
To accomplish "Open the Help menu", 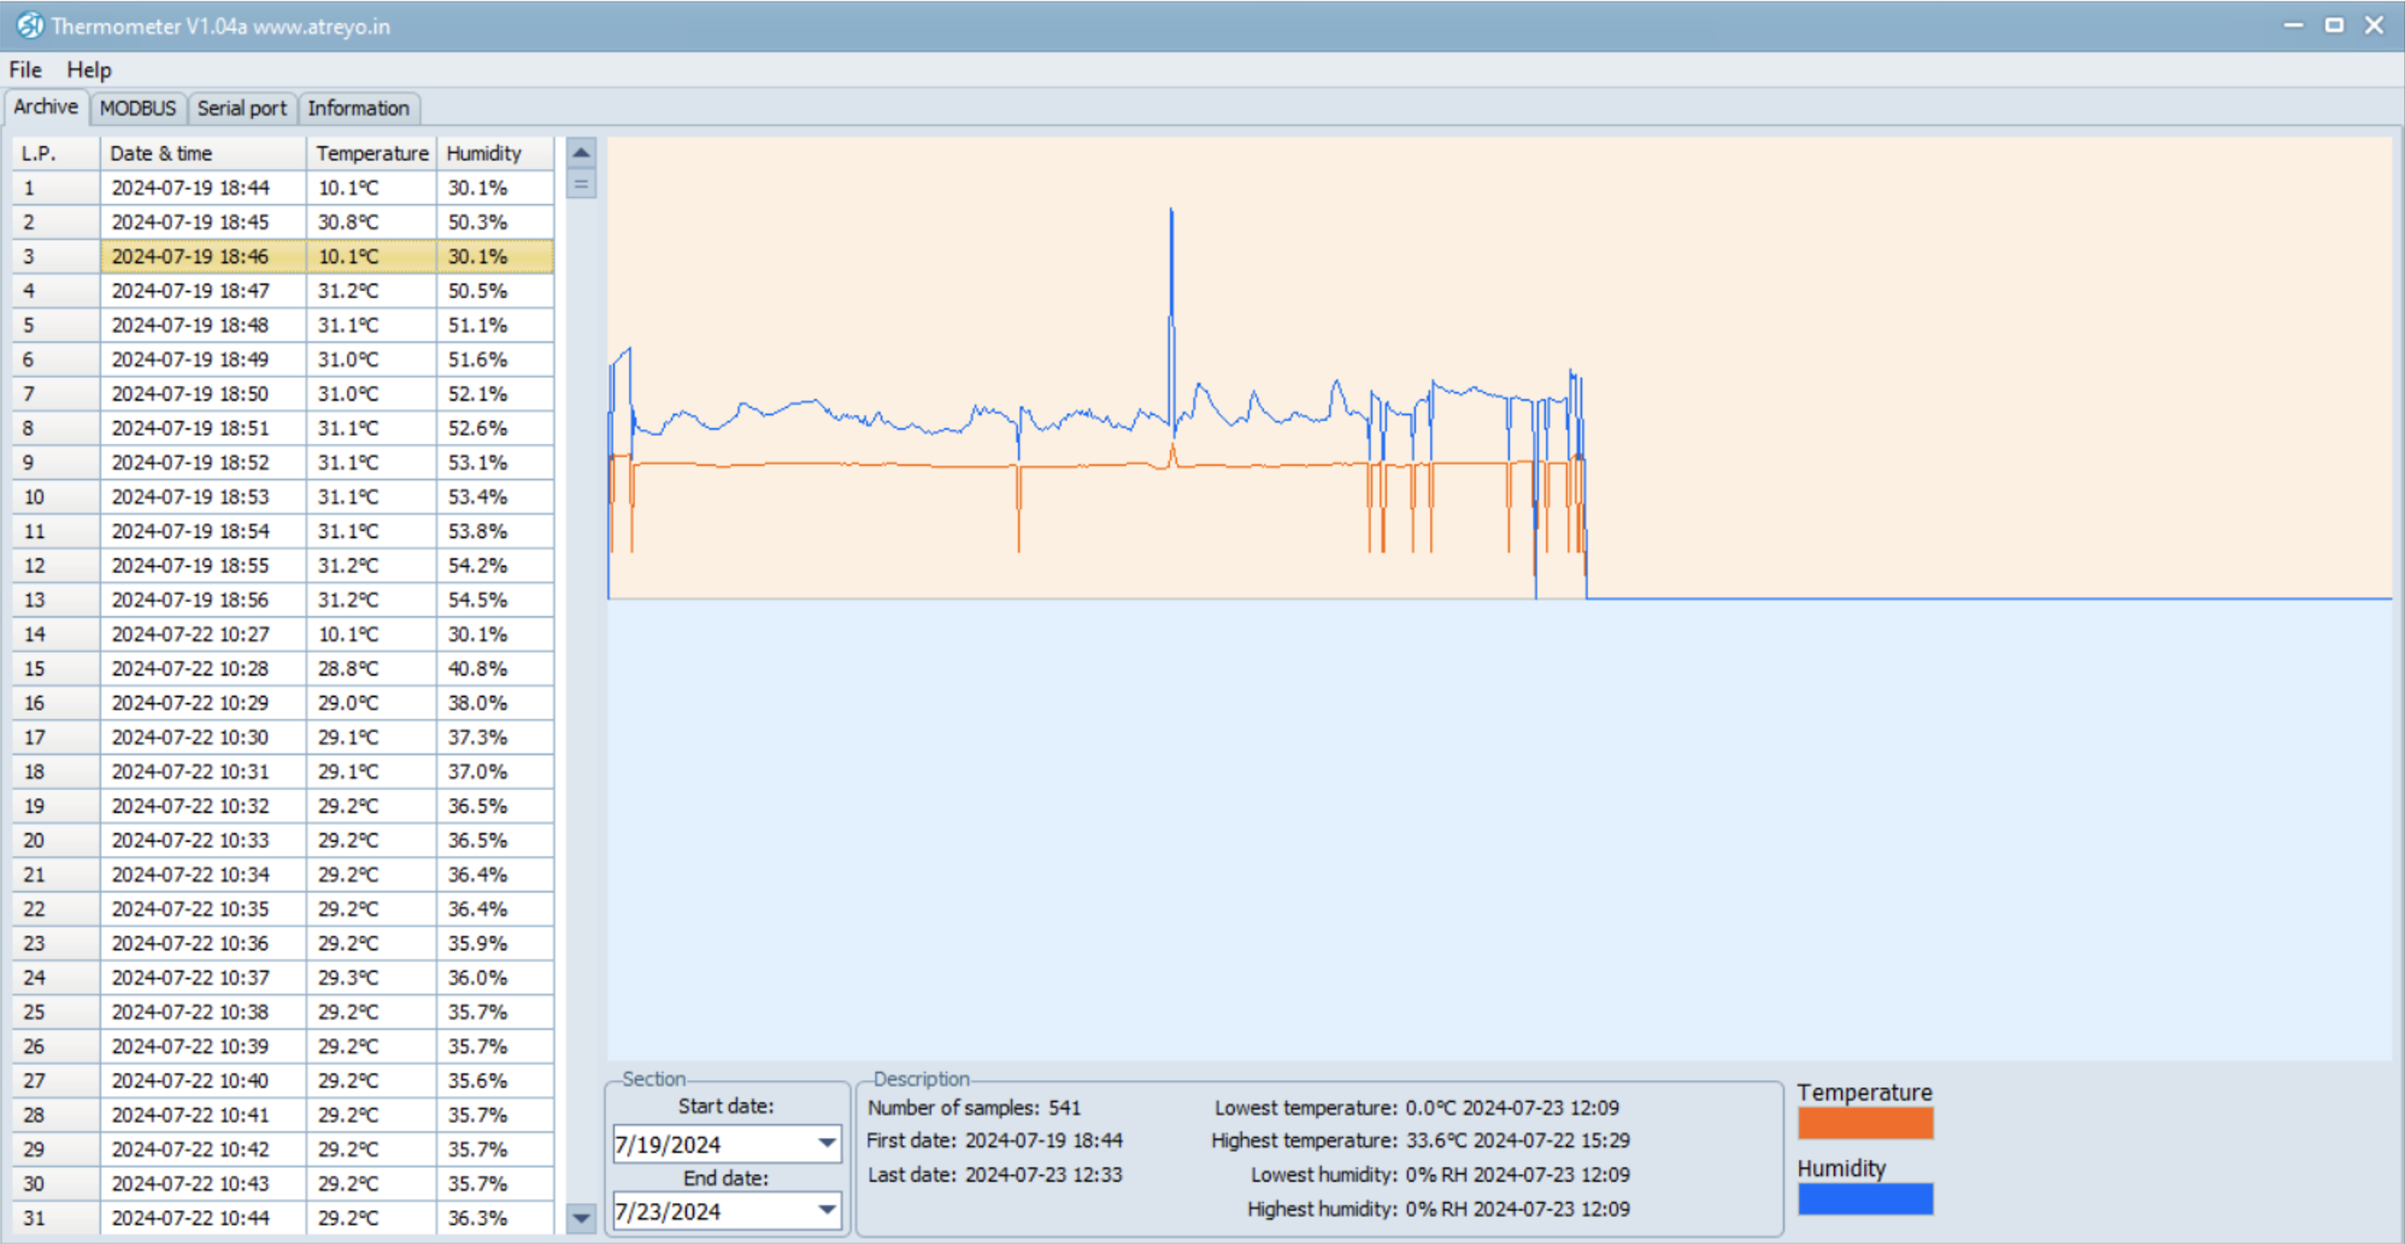I will pos(89,70).
